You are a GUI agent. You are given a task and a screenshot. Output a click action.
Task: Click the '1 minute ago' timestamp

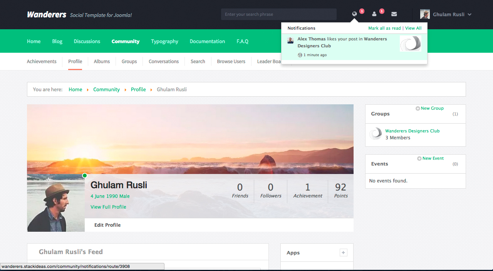click(x=315, y=55)
